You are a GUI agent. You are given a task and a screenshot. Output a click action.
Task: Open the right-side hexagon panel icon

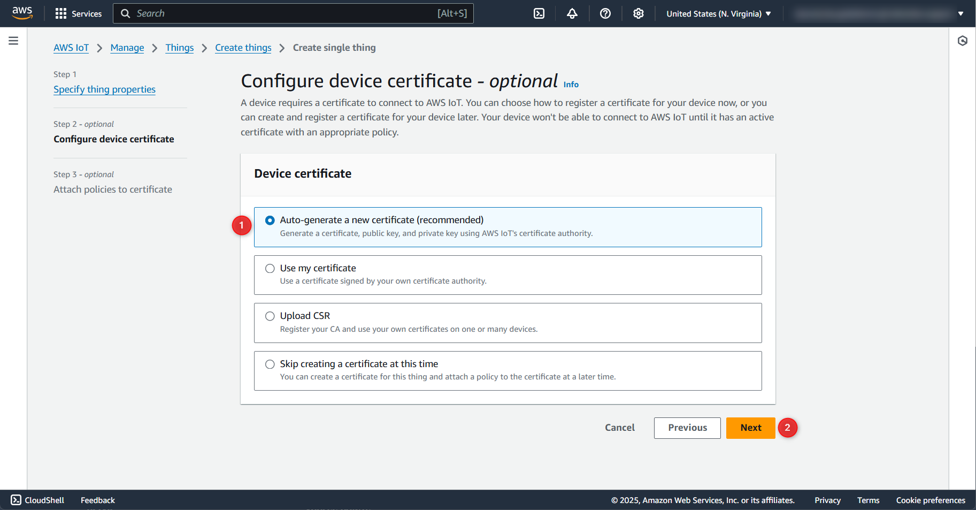click(962, 41)
